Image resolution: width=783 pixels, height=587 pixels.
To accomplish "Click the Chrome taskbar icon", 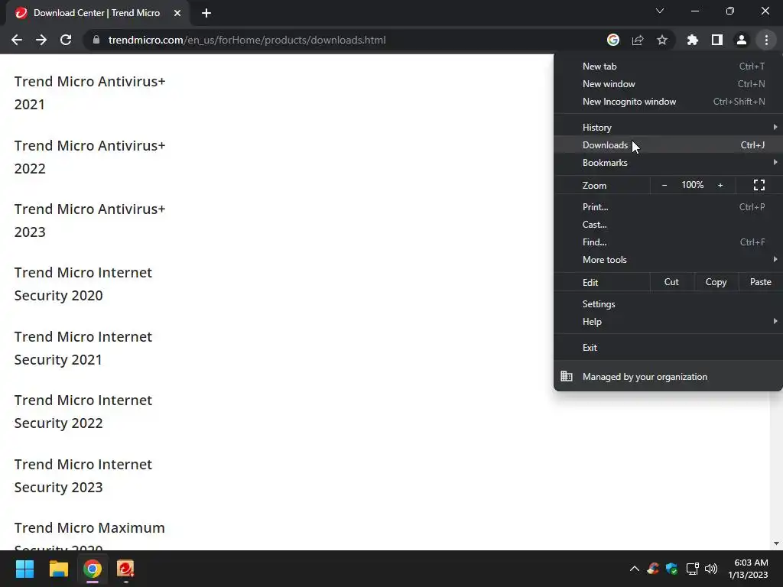I will pyautogui.click(x=93, y=569).
